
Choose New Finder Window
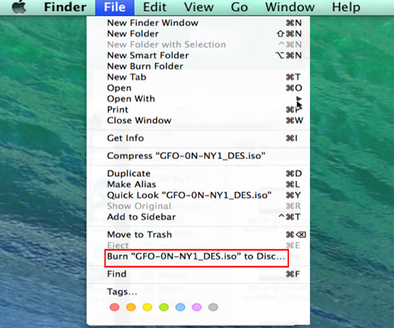point(152,23)
